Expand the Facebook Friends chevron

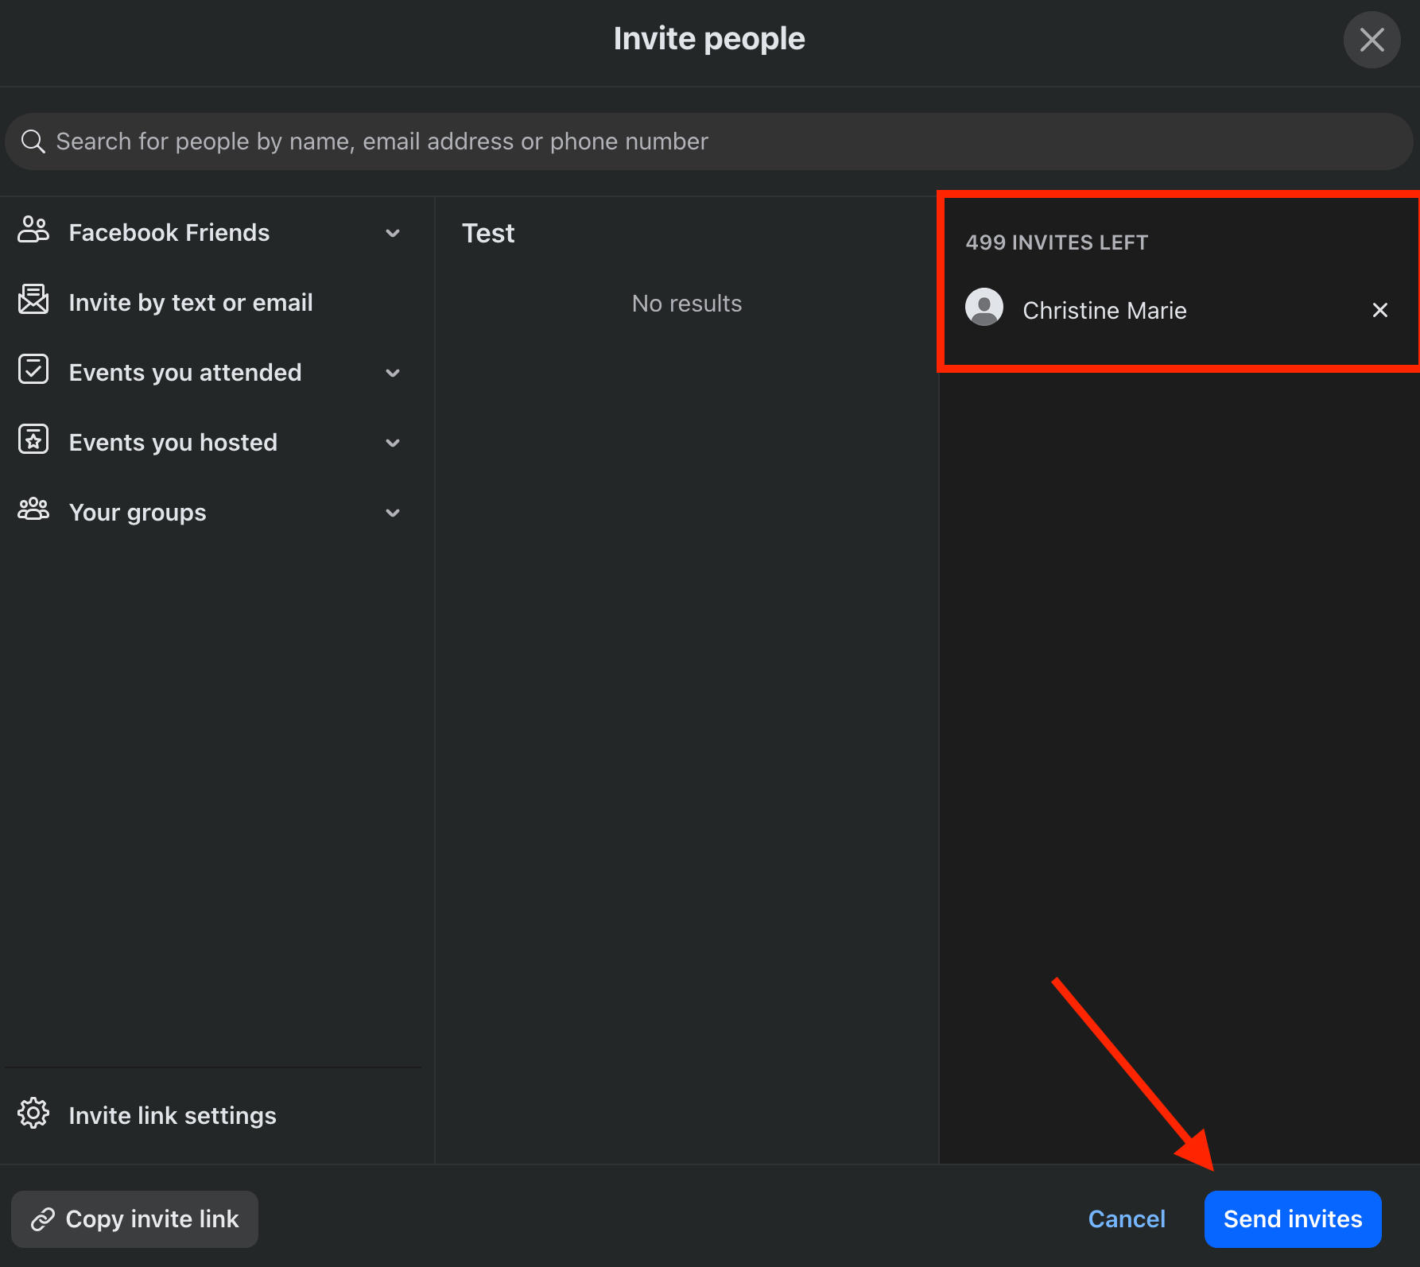[x=393, y=233]
